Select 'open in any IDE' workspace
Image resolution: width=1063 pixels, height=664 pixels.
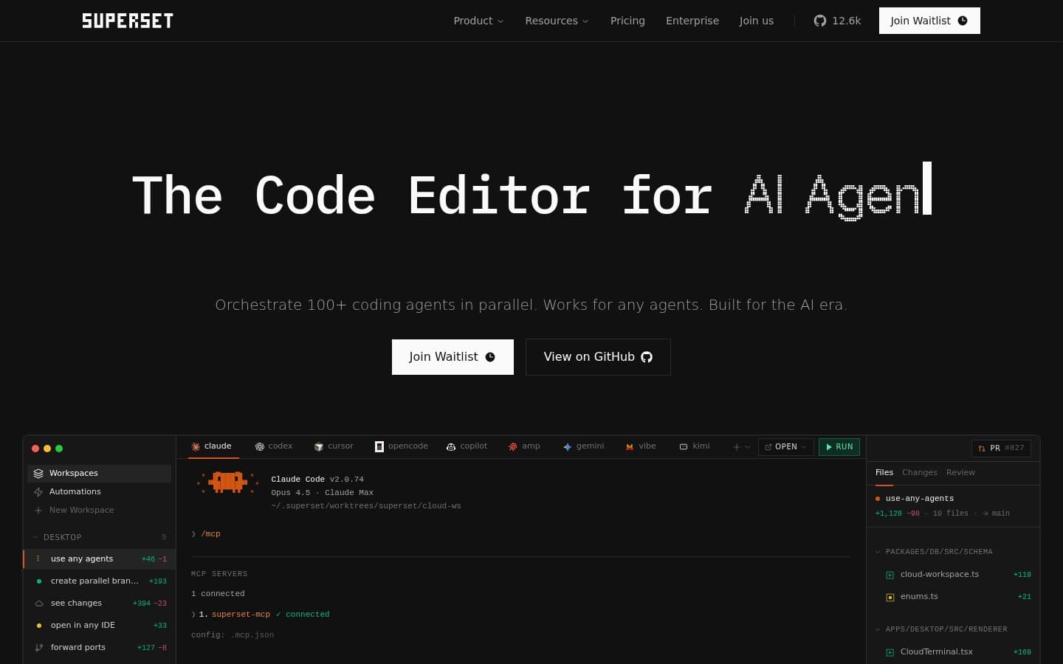100,625
